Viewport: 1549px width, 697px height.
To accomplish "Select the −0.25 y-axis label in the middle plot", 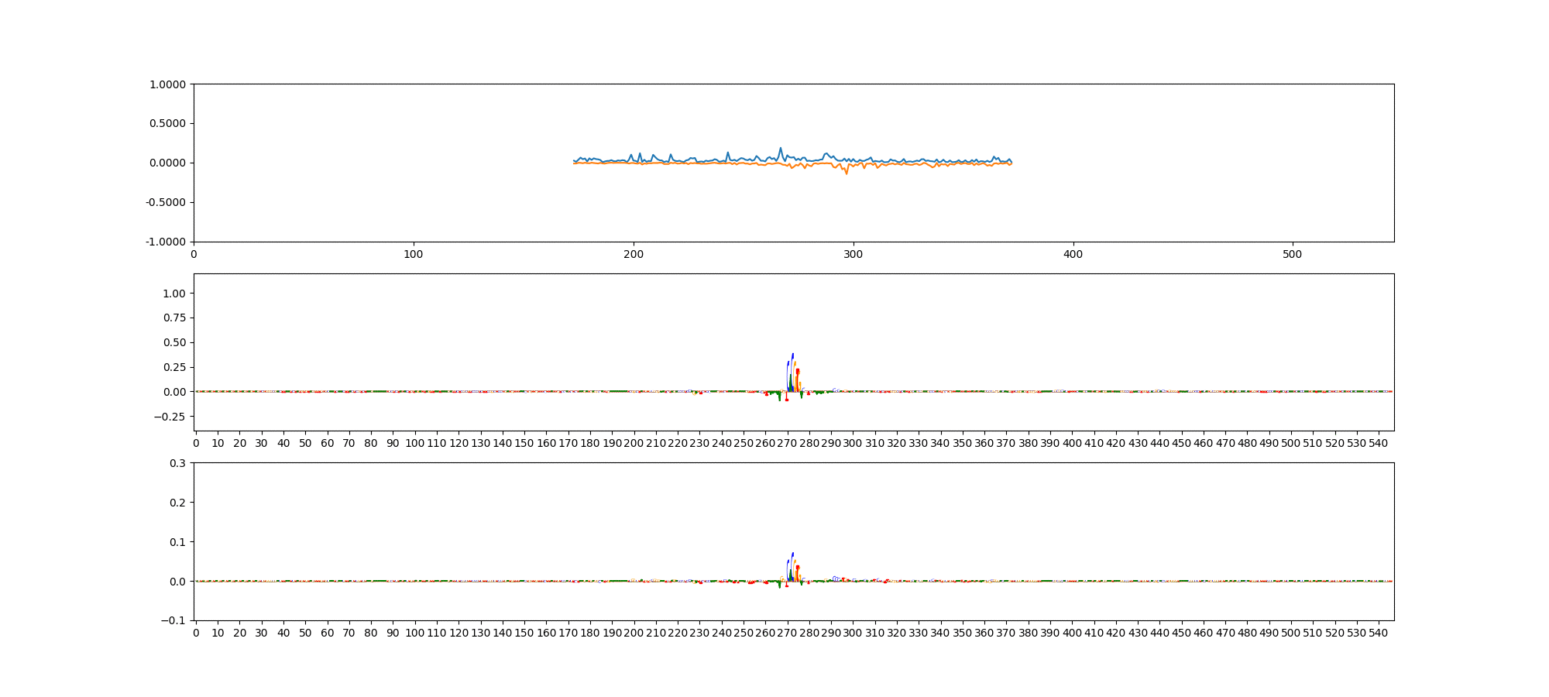I will click(170, 417).
